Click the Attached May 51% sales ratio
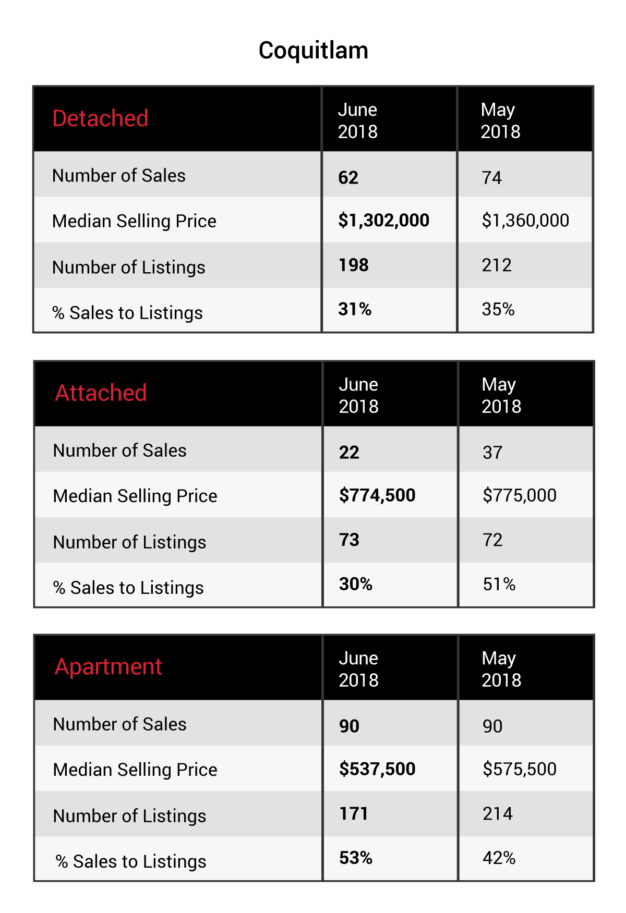This screenshot has width=626, height=913. tap(499, 584)
